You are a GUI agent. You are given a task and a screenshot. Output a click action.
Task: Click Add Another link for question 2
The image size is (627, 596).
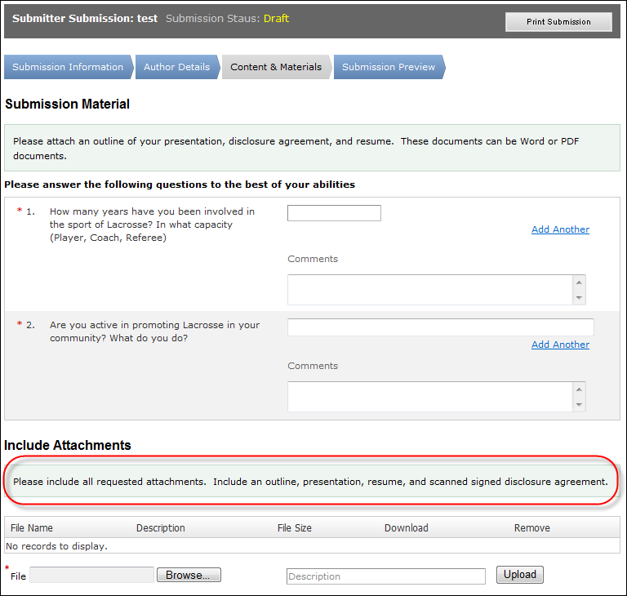[x=560, y=345]
